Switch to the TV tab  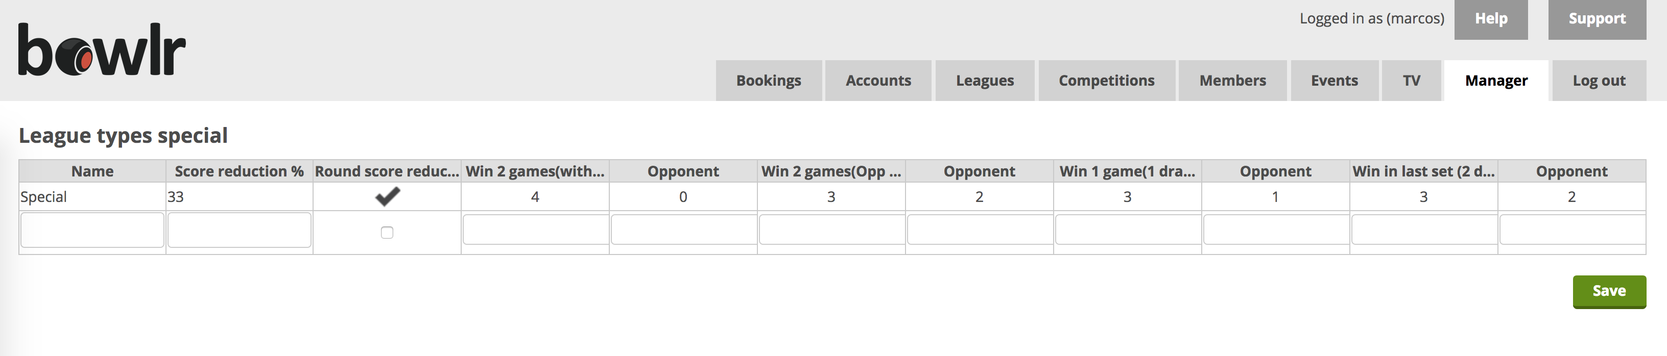coord(1411,81)
